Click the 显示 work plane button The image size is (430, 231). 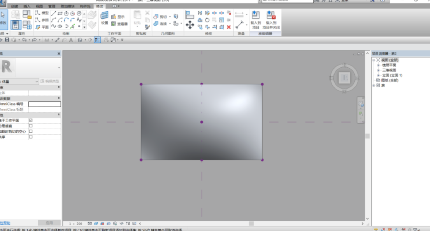[118, 17]
